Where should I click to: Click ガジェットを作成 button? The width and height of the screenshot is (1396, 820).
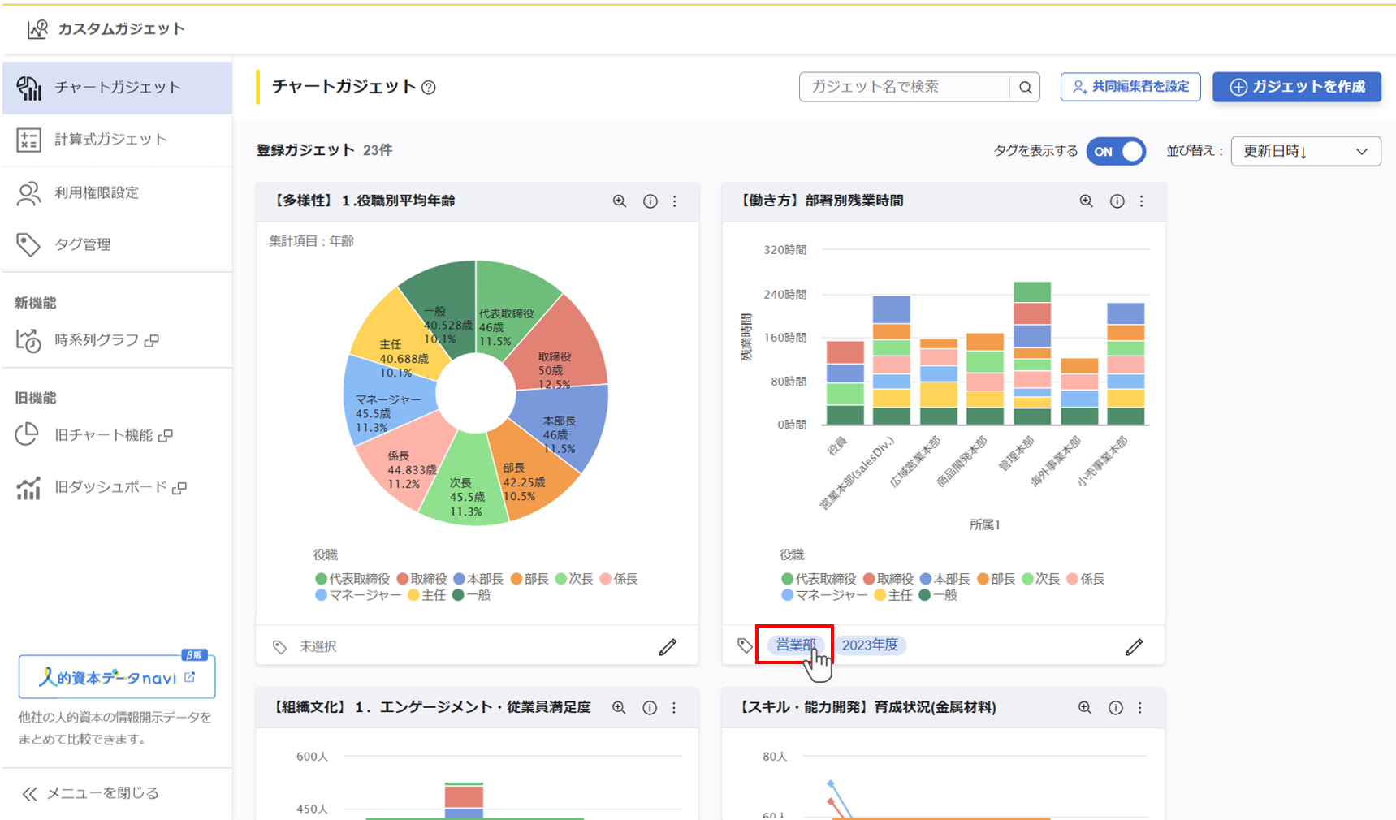[1296, 87]
